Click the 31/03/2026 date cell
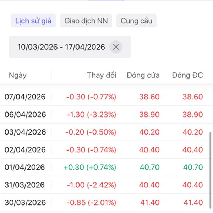This screenshot has height=213, width=213. (25, 185)
